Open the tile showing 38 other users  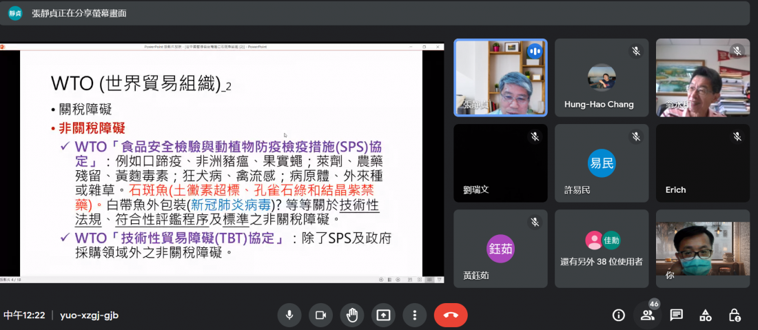[x=602, y=248]
